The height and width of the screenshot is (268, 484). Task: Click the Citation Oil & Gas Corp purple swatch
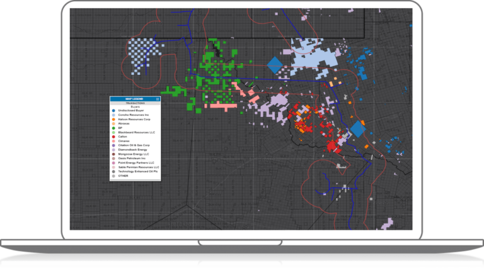coord(113,145)
